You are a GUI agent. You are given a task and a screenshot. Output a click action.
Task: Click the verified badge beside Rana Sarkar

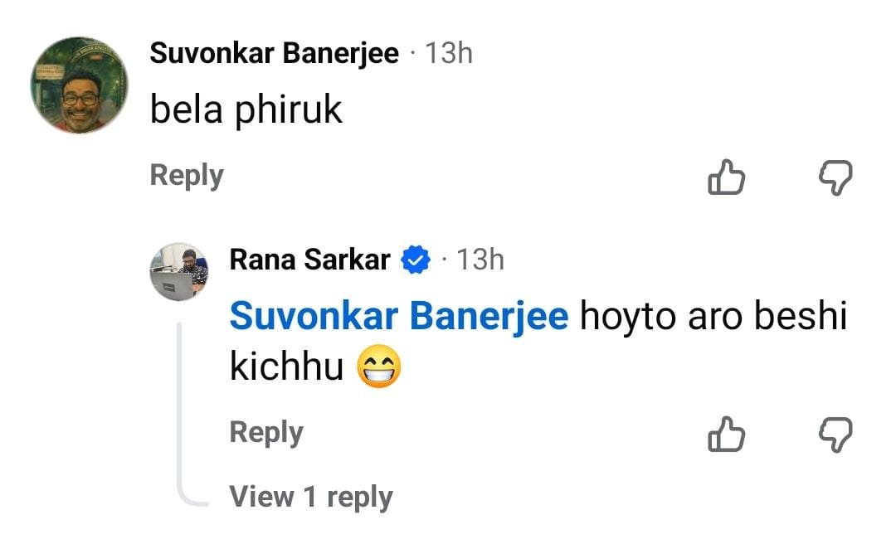(x=415, y=260)
